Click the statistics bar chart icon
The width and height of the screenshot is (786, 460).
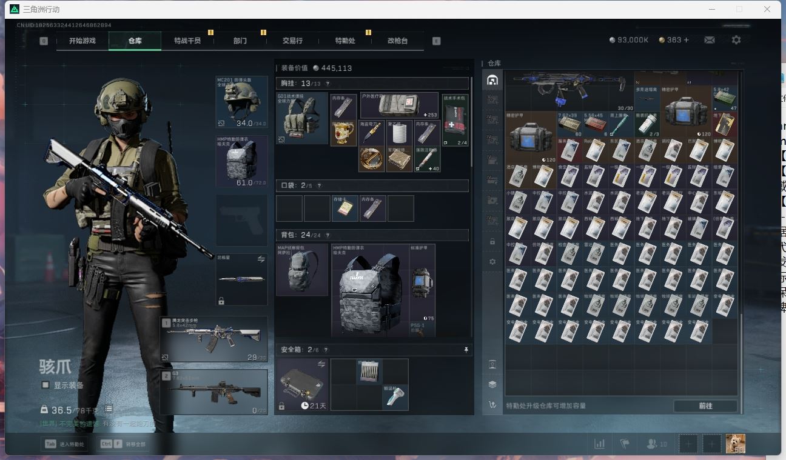pos(599,444)
